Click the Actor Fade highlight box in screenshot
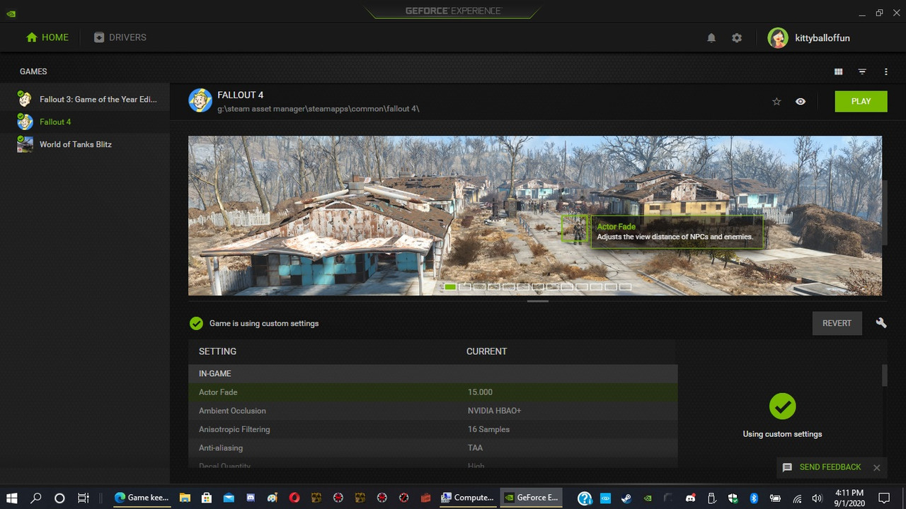906x509 pixels. (574, 228)
